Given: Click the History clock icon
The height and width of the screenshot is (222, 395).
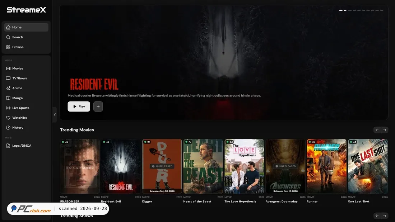Looking at the screenshot, I should pos(8,128).
